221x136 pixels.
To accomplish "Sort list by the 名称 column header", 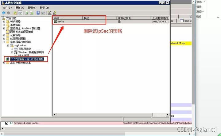I will [68, 18].
